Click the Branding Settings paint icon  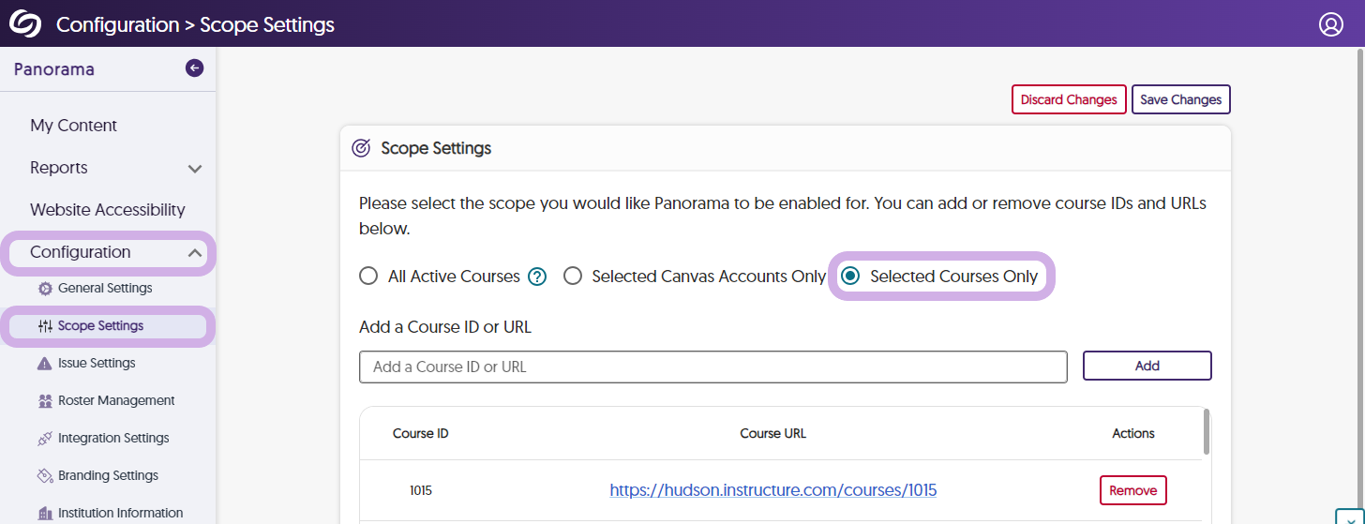click(x=45, y=476)
